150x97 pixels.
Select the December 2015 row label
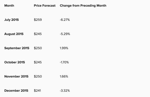pyautogui.click(x=16, y=91)
